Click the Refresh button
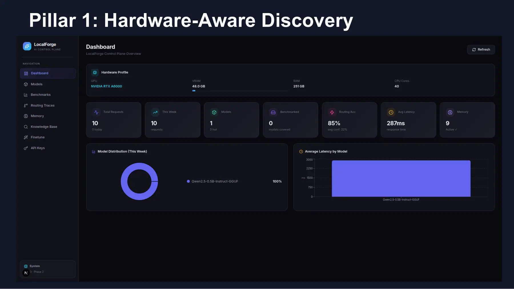Screen dimensions: 514x289 click(x=481, y=50)
